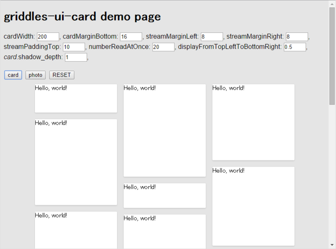Click into the streamPaddingTop field

pos(74,47)
